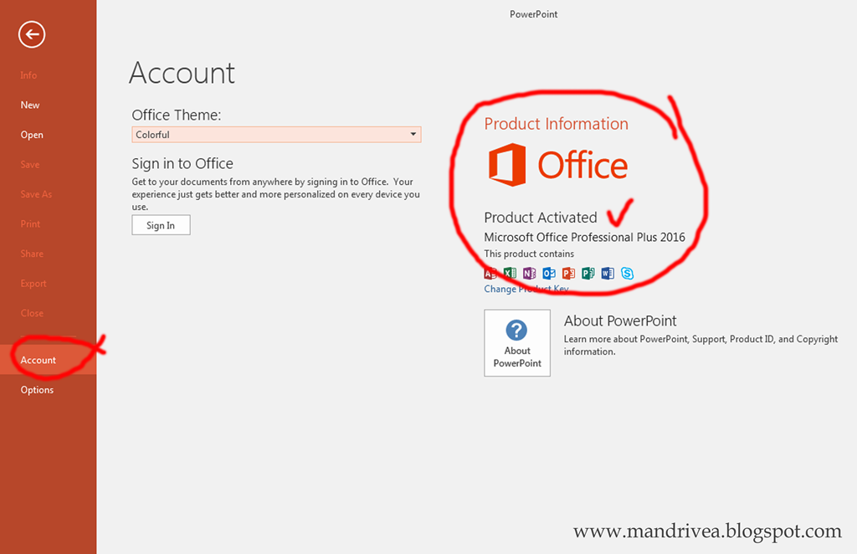857x554 pixels.
Task: Select Share in the sidebar menu
Action: [x=32, y=254]
